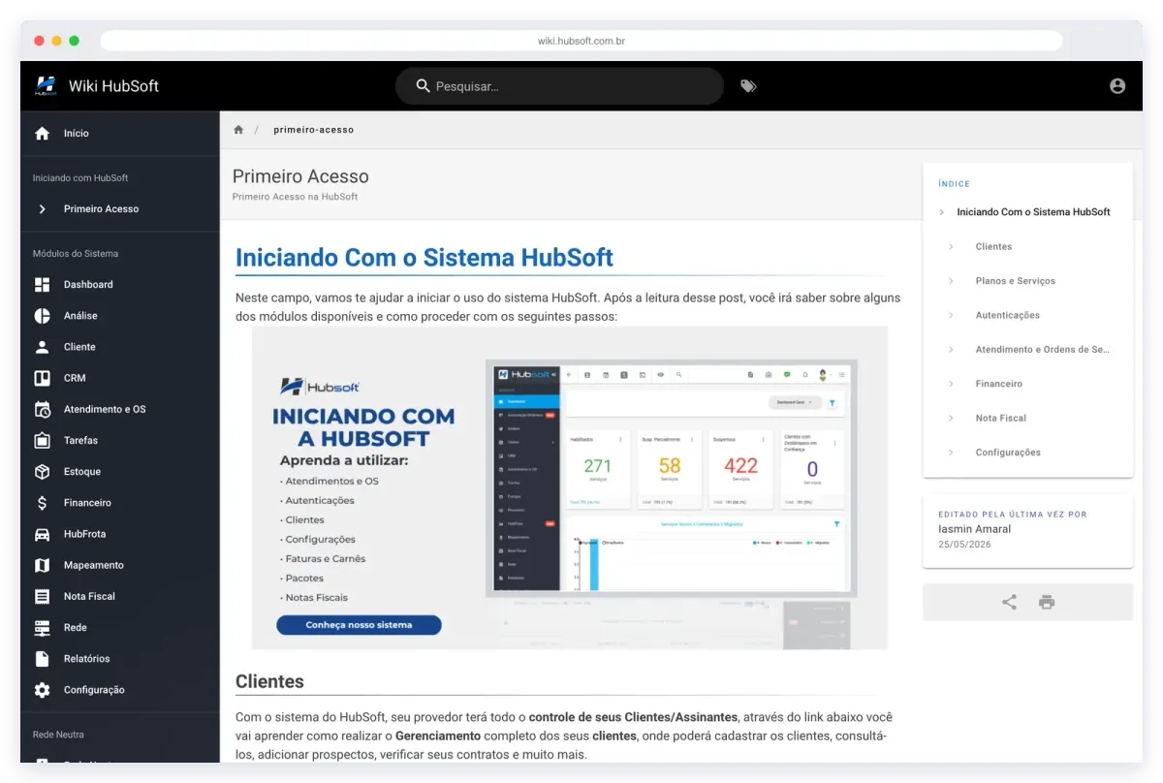Screen dimensions: 1163x783
Task: Click the Relatórios document icon
Action: click(x=42, y=659)
